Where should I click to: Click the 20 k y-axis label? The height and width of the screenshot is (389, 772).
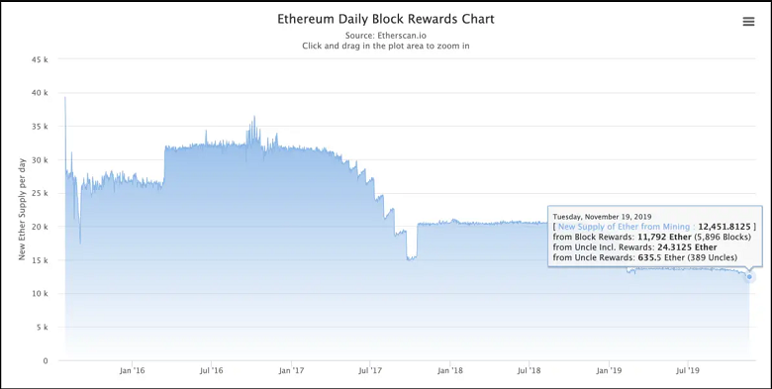click(39, 227)
